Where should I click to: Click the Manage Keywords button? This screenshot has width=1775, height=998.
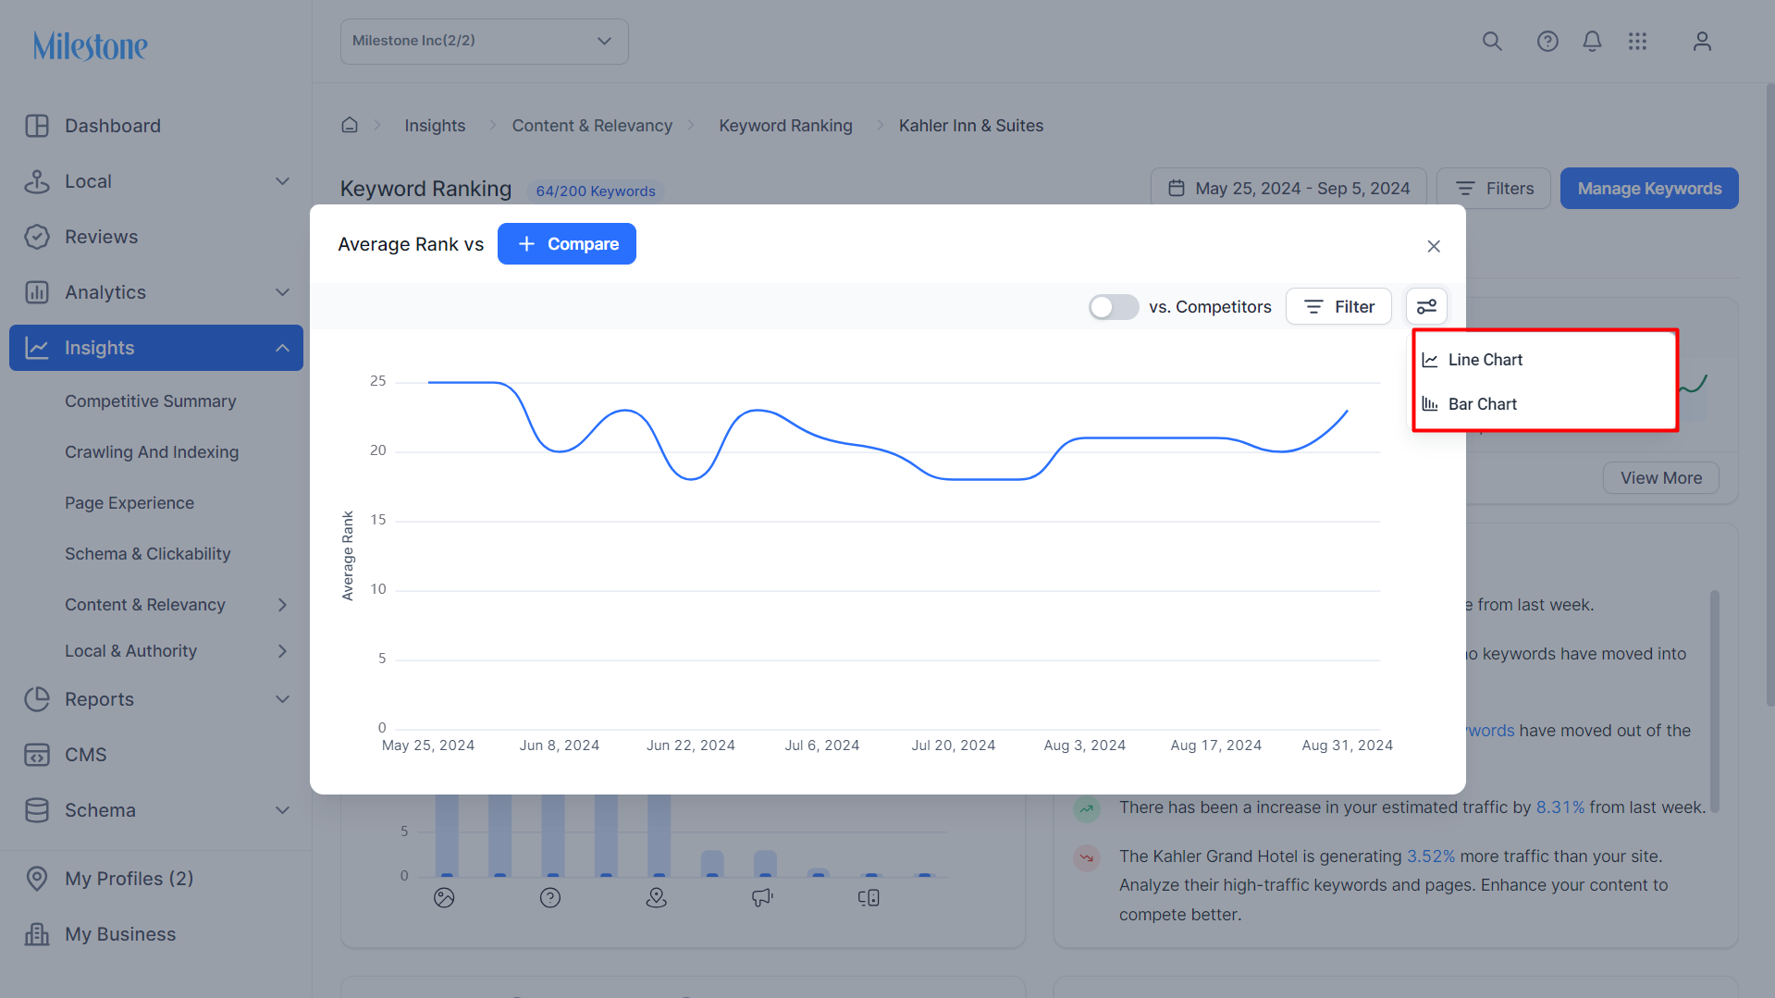pos(1649,189)
